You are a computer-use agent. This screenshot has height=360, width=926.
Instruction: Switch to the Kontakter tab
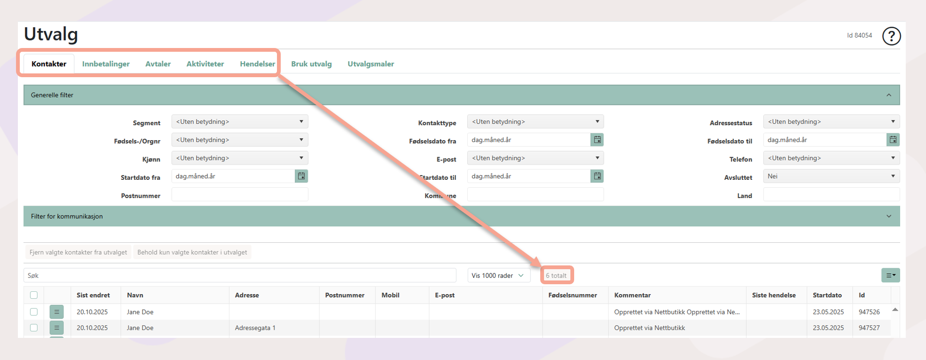pyautogui.click(x=49, y=64)
